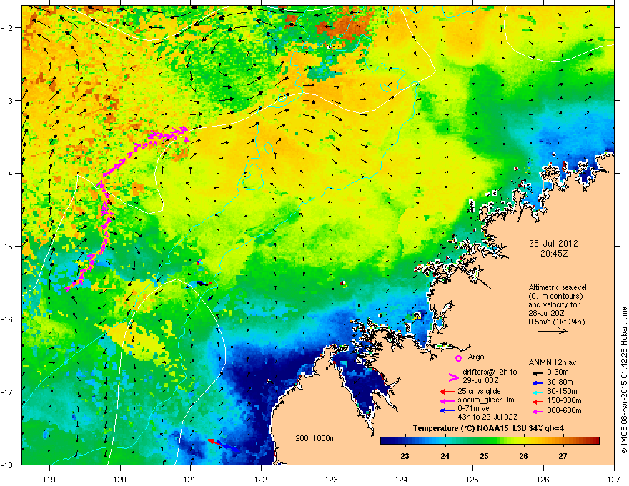Viewport: 629px width, 486px height.
Task: Click the blue arrow beside '0-71m vel'
Action: [x=447, y=410]
